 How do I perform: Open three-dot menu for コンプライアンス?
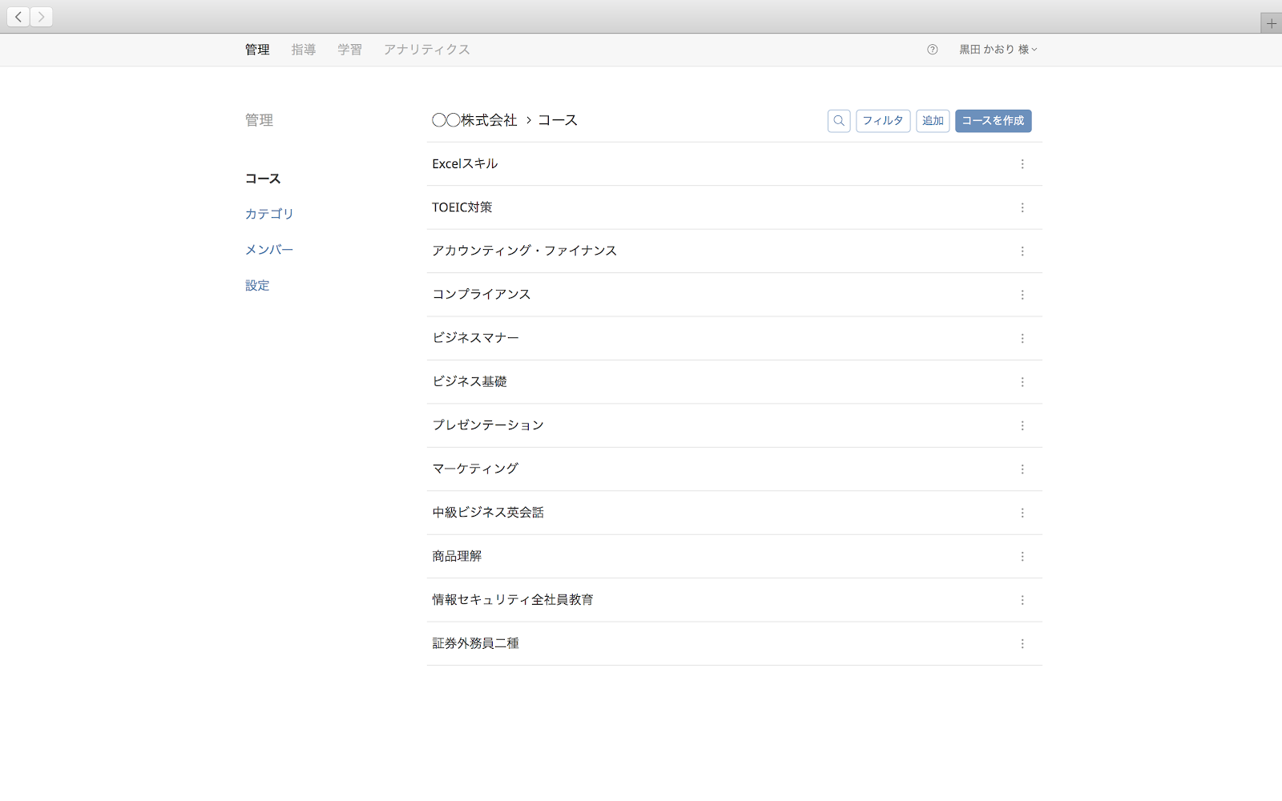click(x=1022, y=295)
